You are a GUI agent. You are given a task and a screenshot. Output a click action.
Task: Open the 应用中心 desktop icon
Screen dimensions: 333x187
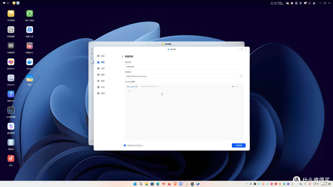coord(11,62)
